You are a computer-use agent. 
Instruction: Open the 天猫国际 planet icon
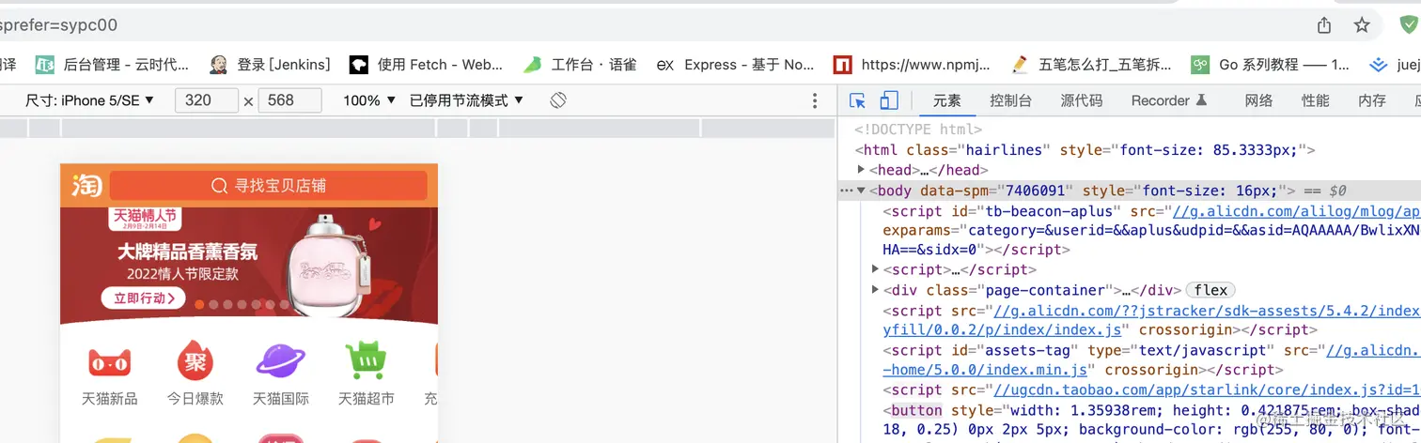(x=280, y=374)
